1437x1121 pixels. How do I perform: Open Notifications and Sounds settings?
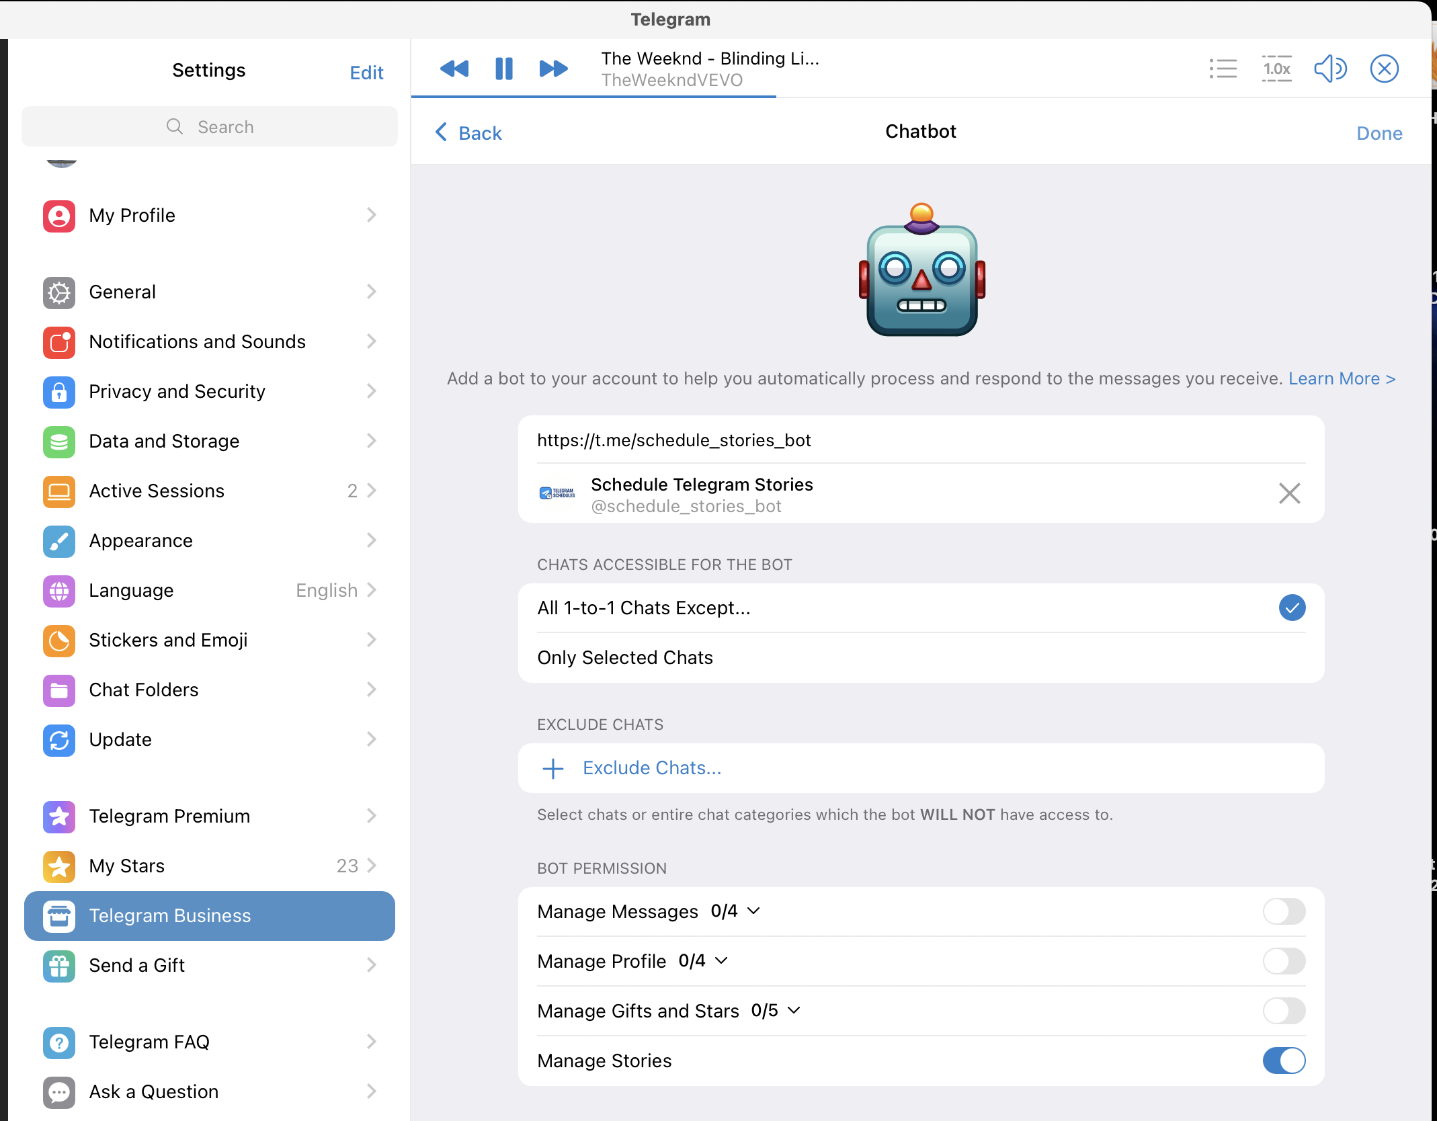pyautogui.click(x=210, y=342)
